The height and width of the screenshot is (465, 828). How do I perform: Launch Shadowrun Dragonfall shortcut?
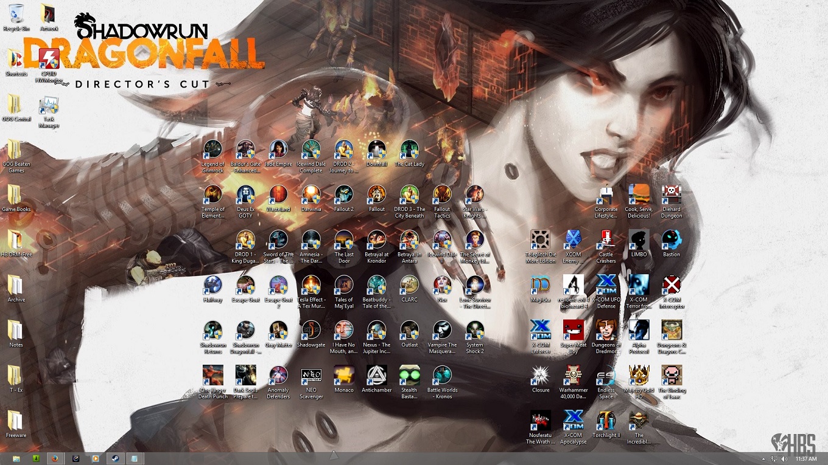(x=246, y=337)
